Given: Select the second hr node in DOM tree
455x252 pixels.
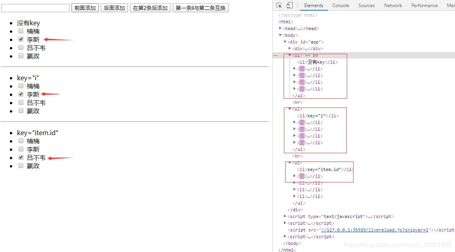Looking at the screenshot, I should pyautogui.click(x=297, y=156).
